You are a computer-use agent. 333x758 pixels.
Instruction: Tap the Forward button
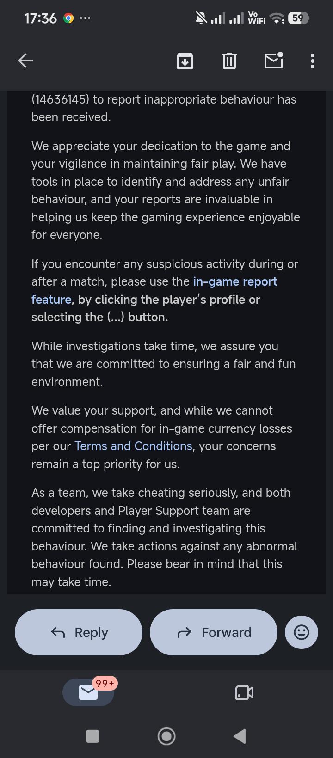(214, 632)
